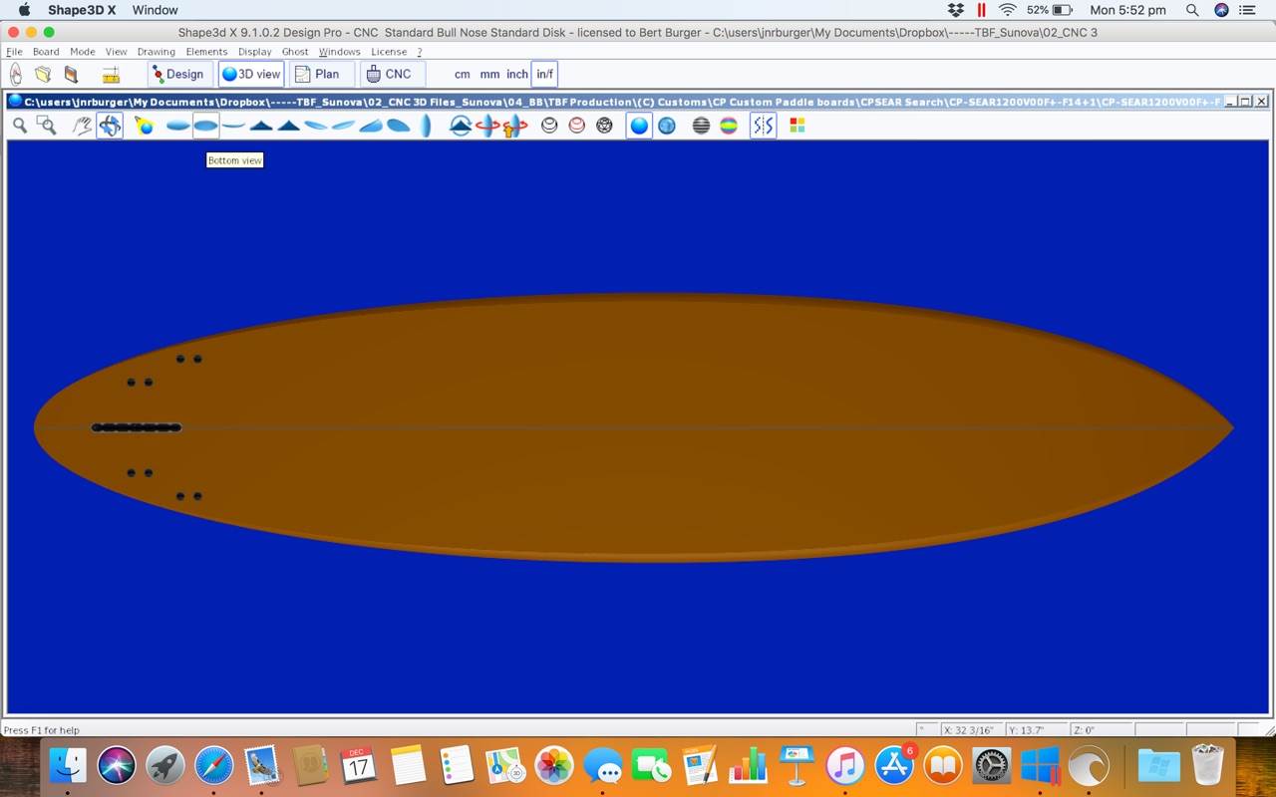The image size is (1276, 797).
Task: Open the CNC mode
Action: point(389,74)
